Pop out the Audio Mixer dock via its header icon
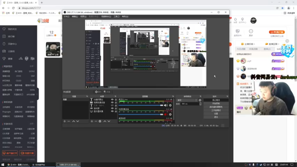 [173, 96]
